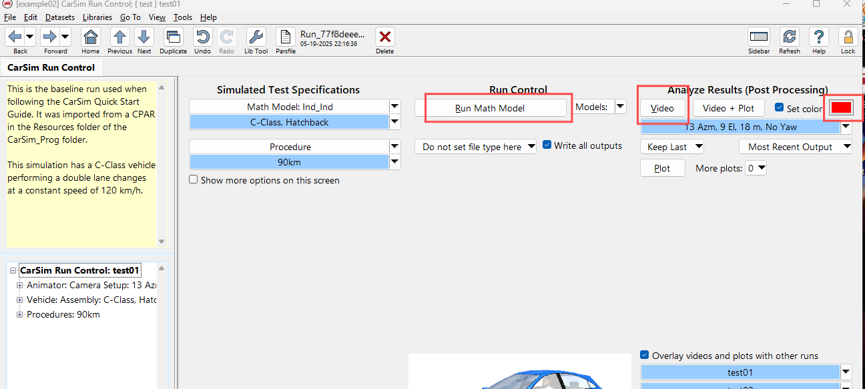Enable Show more options on this screen
This screenshot has width=865, height=389.
(x=194, y=179)
